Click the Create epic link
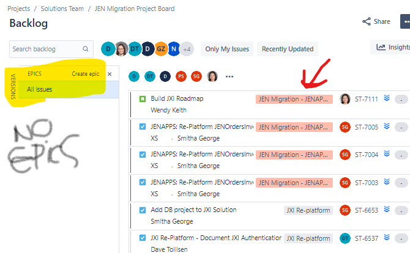Image resolution: width=410 pixels, height=253 pixels. (86, 74)
